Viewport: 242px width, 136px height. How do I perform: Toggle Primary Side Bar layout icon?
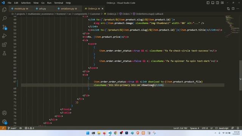(208, 3)
